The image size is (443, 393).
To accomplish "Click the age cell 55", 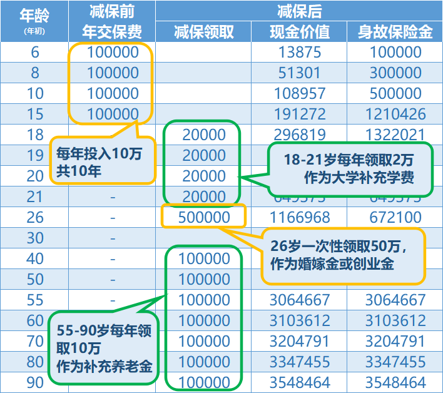I will tap(35, 300).
